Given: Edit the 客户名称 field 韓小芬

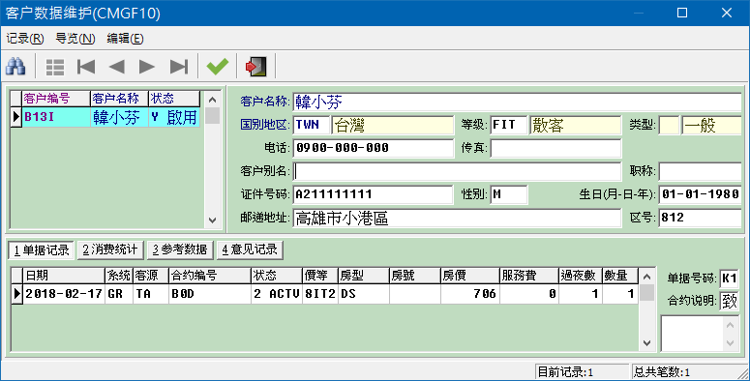Looking at the screenshot, I should (x=517, y=102).
